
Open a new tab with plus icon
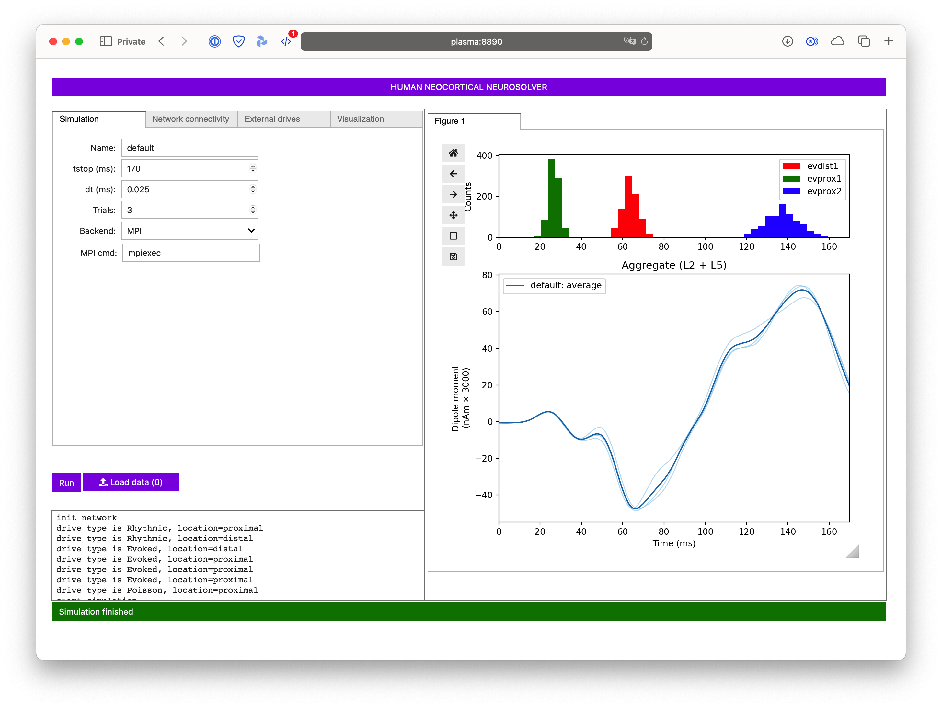pos(889,41)
